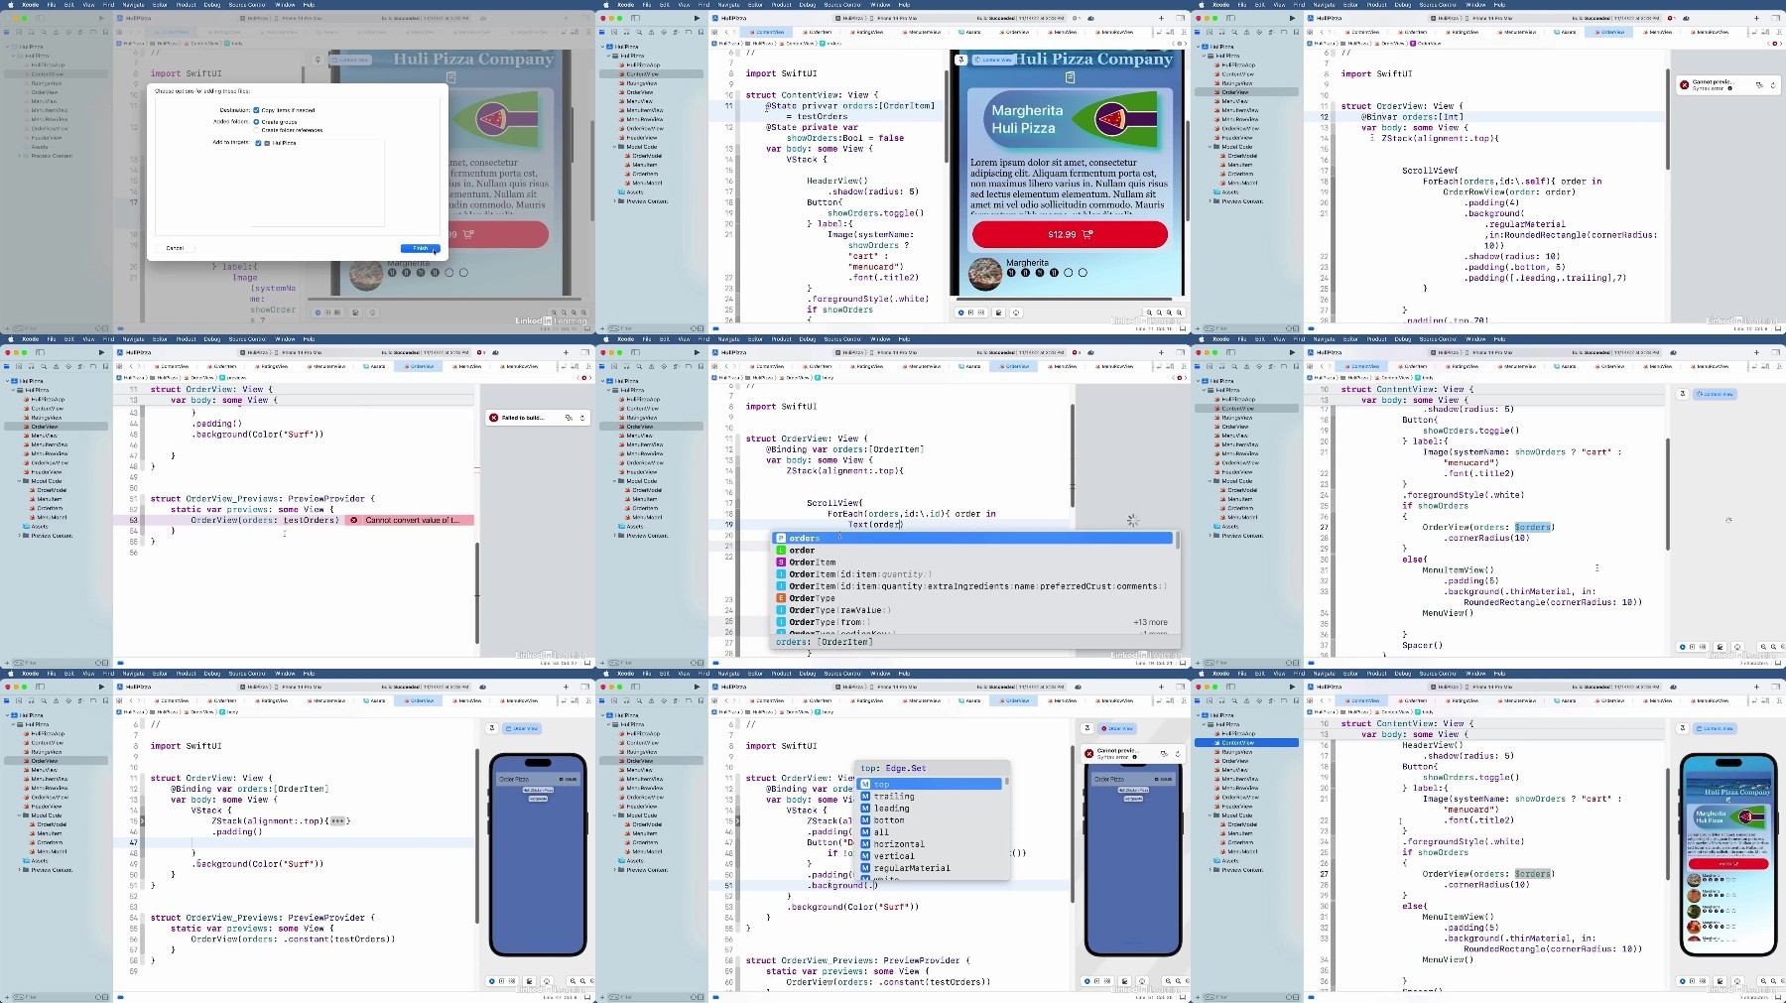Select blue-highlighted ContentView row in full iPhone-preview frame
This screenshot has width=1786, height=1003.
tap(1246, 742)
